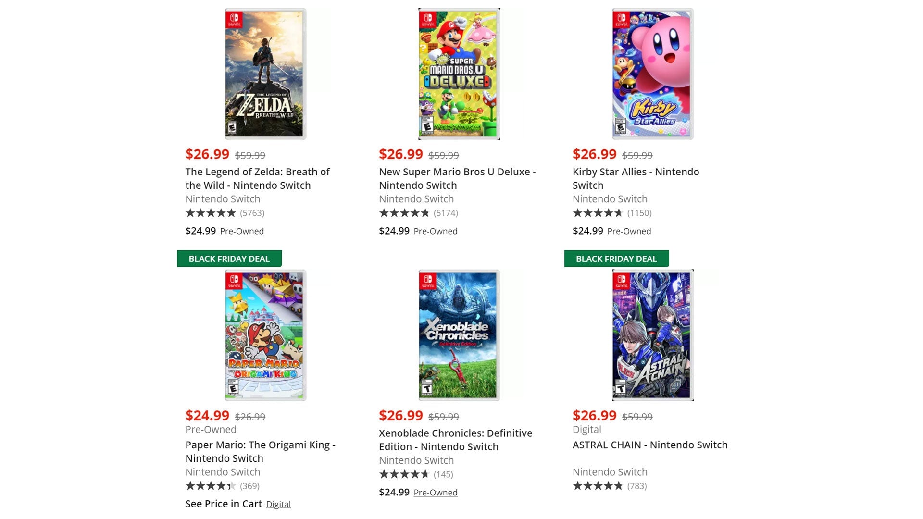
Task: Select Pre-Owned option under Xenoblade Chronicles
Action: click(x=436, y=493)
